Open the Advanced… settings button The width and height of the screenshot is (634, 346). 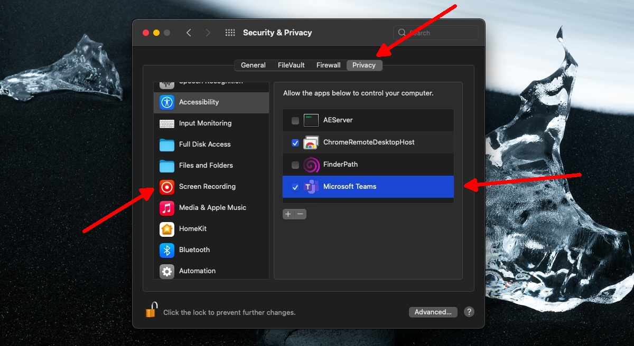(x=433, y=312)
